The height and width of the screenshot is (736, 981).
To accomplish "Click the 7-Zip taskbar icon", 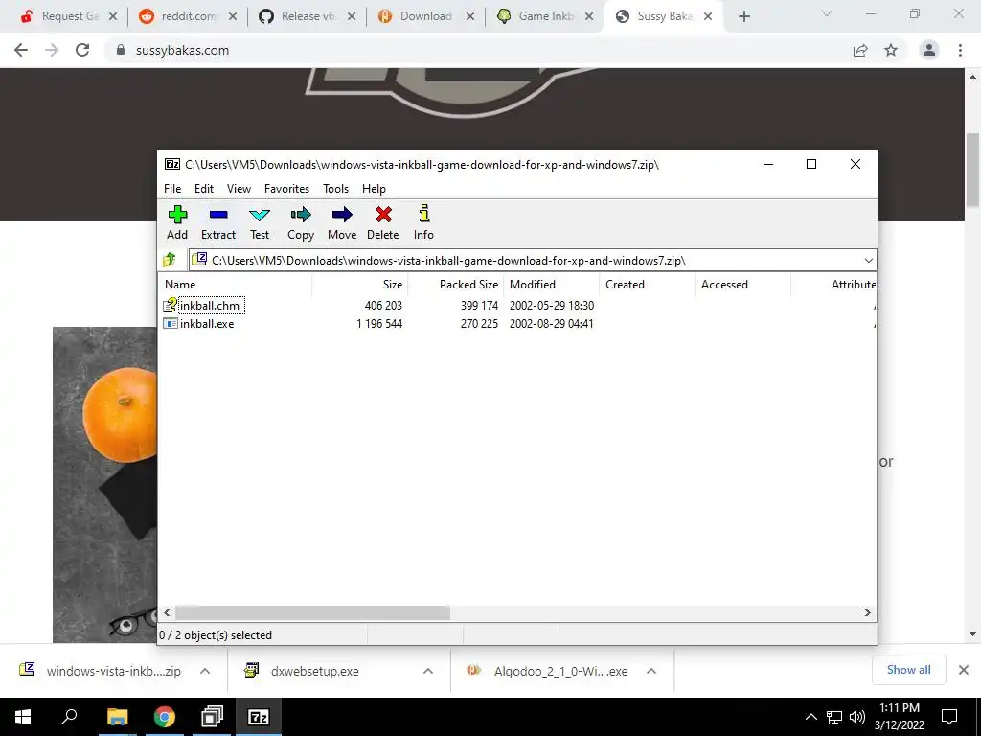I will click(x=259, y=717).
